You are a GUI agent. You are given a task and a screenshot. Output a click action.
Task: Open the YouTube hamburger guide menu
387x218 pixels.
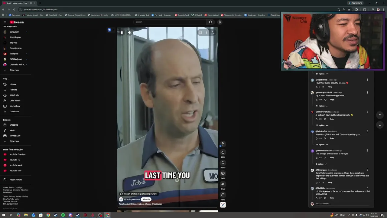point(5,22)
